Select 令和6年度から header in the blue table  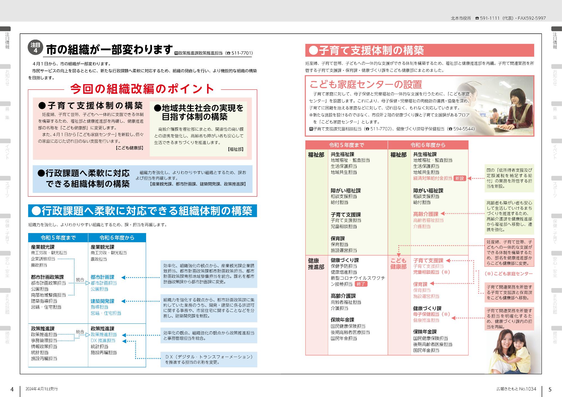[x=117, y=238]
